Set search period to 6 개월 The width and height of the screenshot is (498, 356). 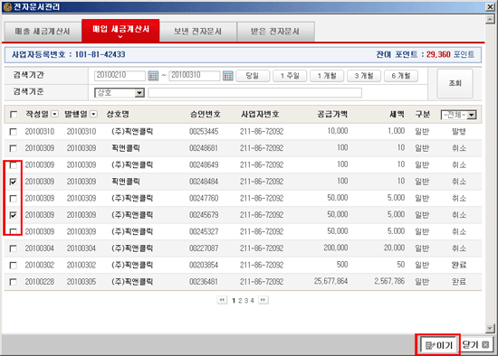(x=401, y=76)
